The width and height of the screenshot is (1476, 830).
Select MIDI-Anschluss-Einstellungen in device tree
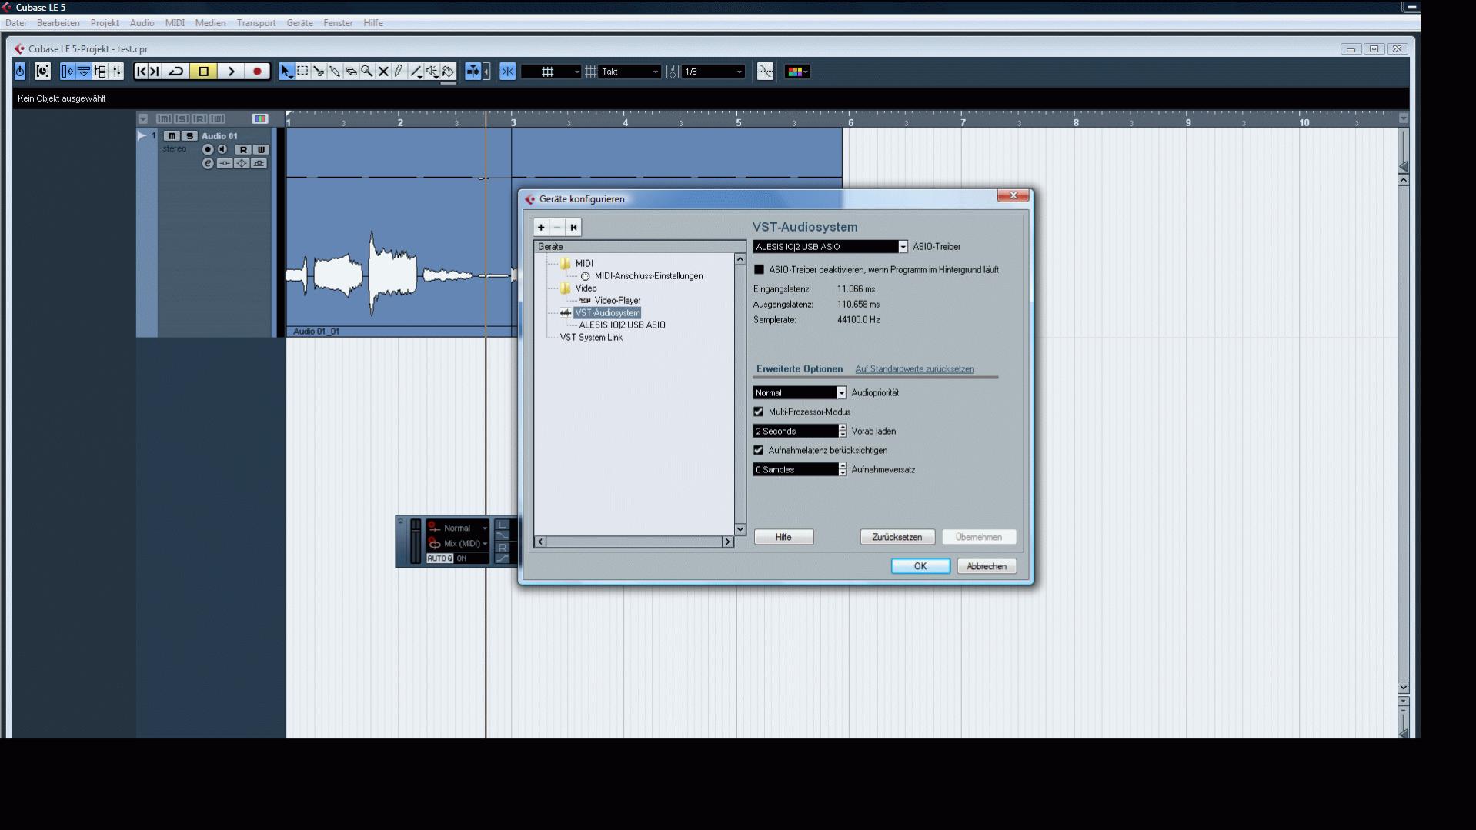coord(648,276)
